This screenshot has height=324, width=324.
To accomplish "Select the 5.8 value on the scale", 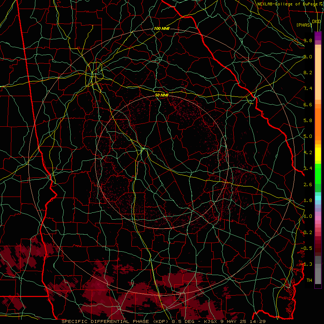I will [x=308, y=121].
